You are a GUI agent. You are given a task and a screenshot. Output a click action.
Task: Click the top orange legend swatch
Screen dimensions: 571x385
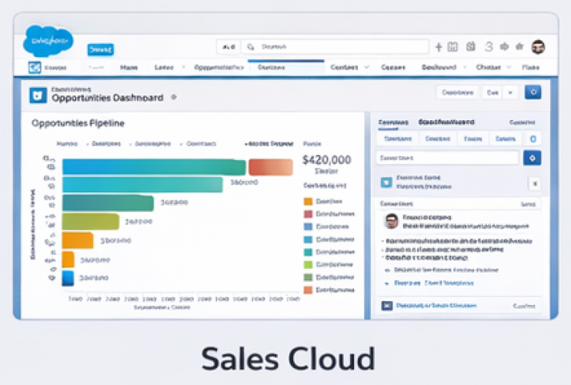pyautogui.click(x=308, y=202)
